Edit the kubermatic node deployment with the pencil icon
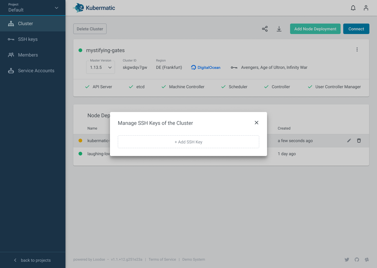This screenshot has width=377, height=268. (x=349, y=141)
